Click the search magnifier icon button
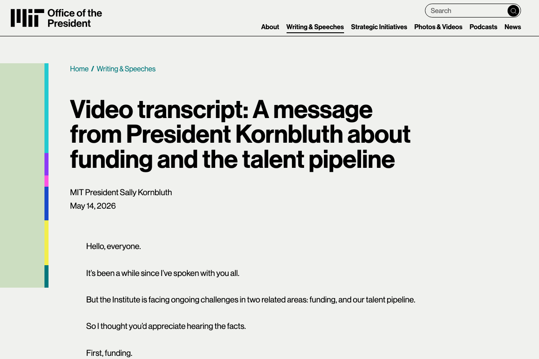 pos(513,11)
